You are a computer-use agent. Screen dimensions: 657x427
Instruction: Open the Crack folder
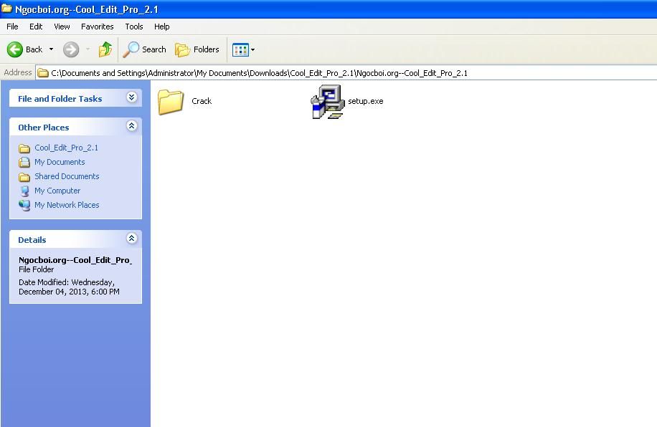pos(171,102)
